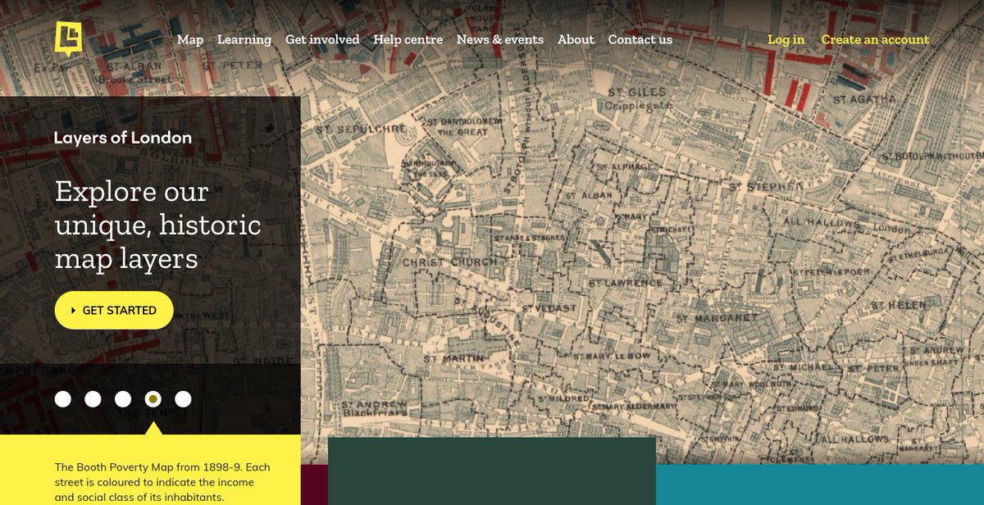The image size is (984, 505).
Task: Open the Help centre page
Action: [408, 39]
